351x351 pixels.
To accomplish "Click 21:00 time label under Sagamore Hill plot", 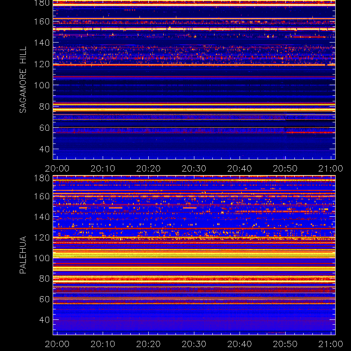I will point(331,168).
